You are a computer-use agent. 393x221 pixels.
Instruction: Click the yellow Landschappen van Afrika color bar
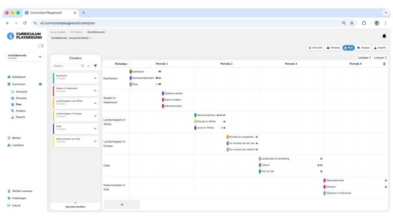54,103
